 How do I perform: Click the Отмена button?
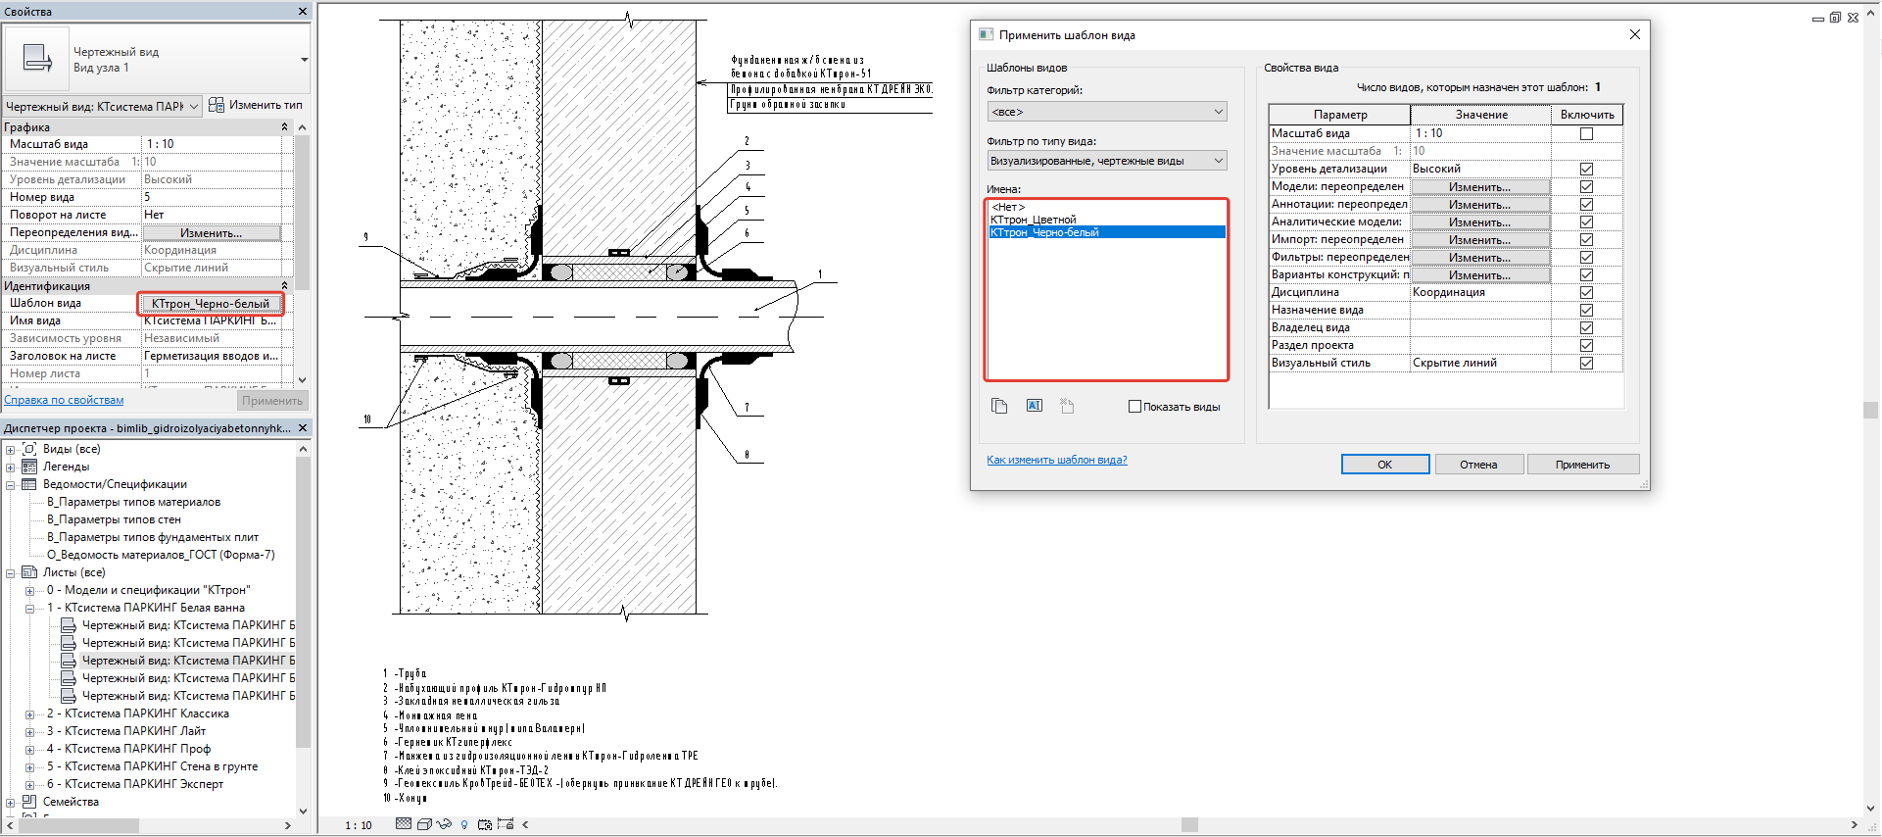(x=1478, y=465)
